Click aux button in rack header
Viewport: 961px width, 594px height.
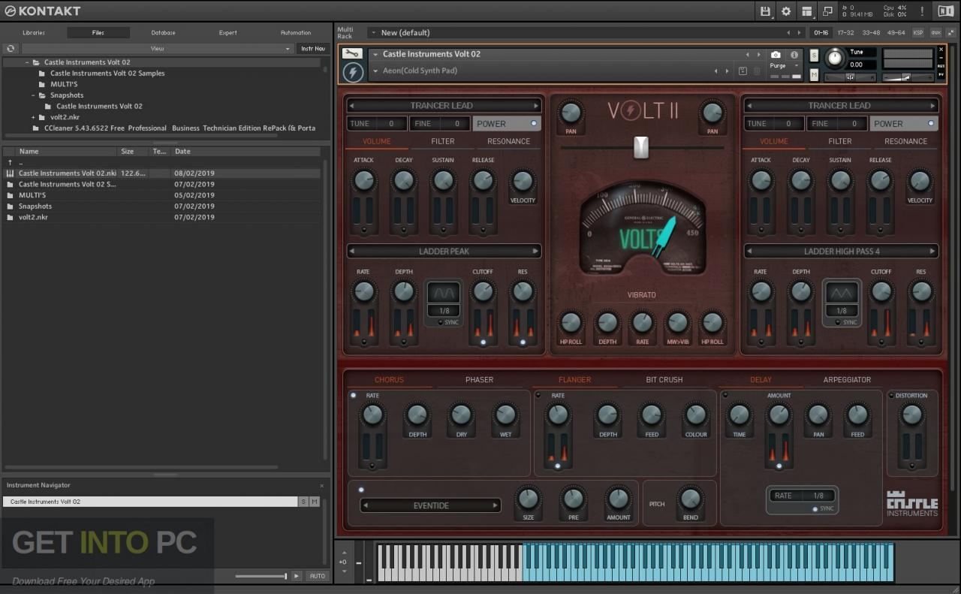point(935,33)
